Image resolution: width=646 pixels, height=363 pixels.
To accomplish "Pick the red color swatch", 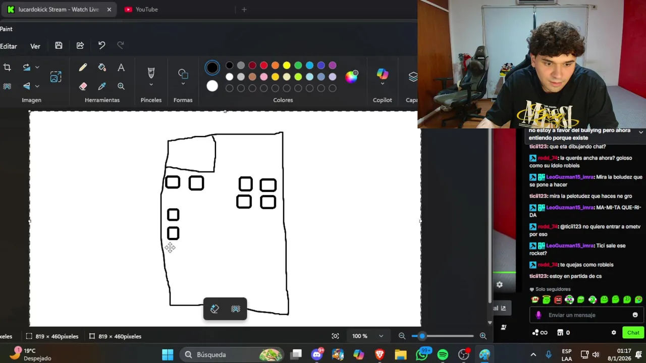I will coord(263,66).
